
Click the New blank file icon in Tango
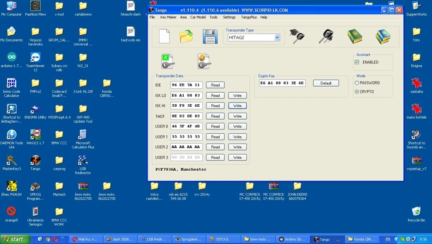(164, 36)
